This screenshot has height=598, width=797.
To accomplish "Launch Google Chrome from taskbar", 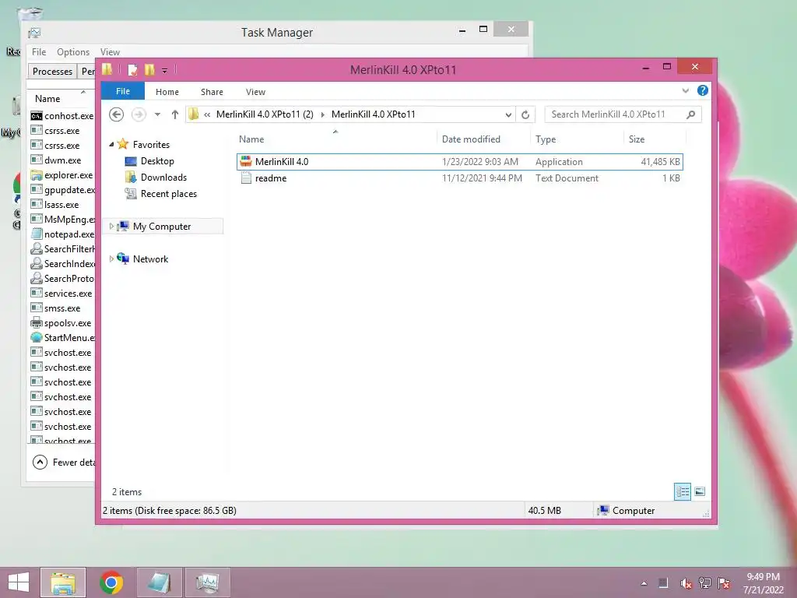I will click(111, 582).
